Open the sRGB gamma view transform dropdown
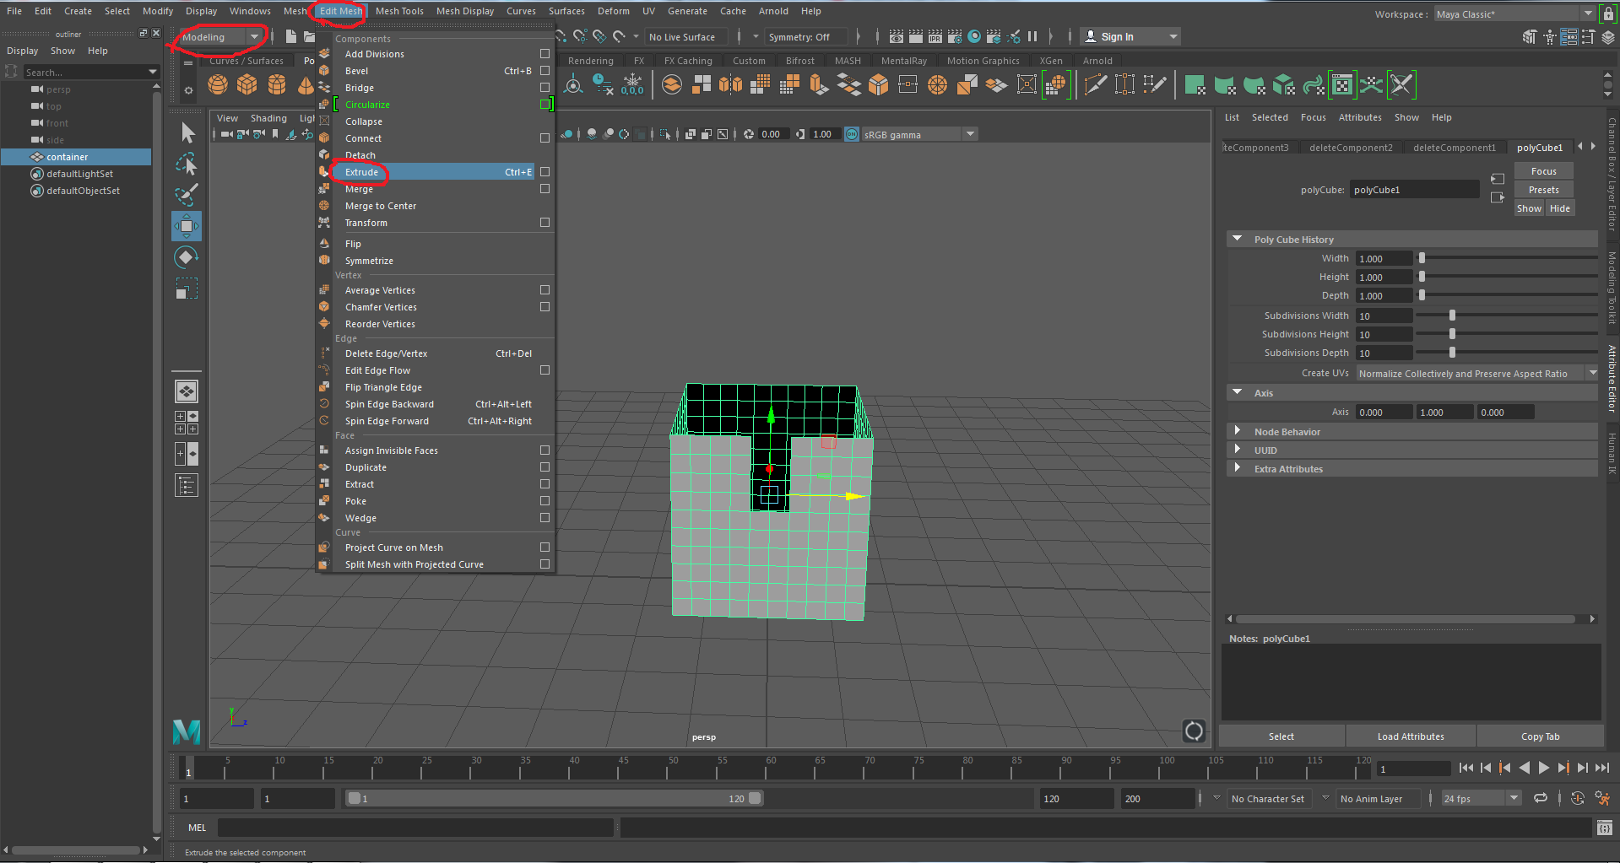 click(x=918, y=134)
